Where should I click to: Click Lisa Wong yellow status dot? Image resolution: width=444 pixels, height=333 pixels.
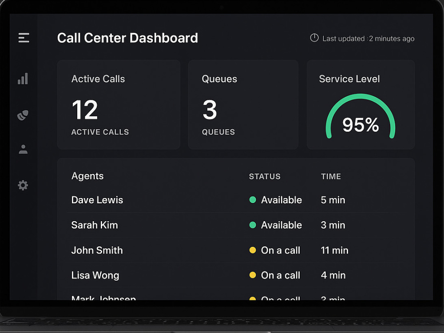click(x=253, y=275)
